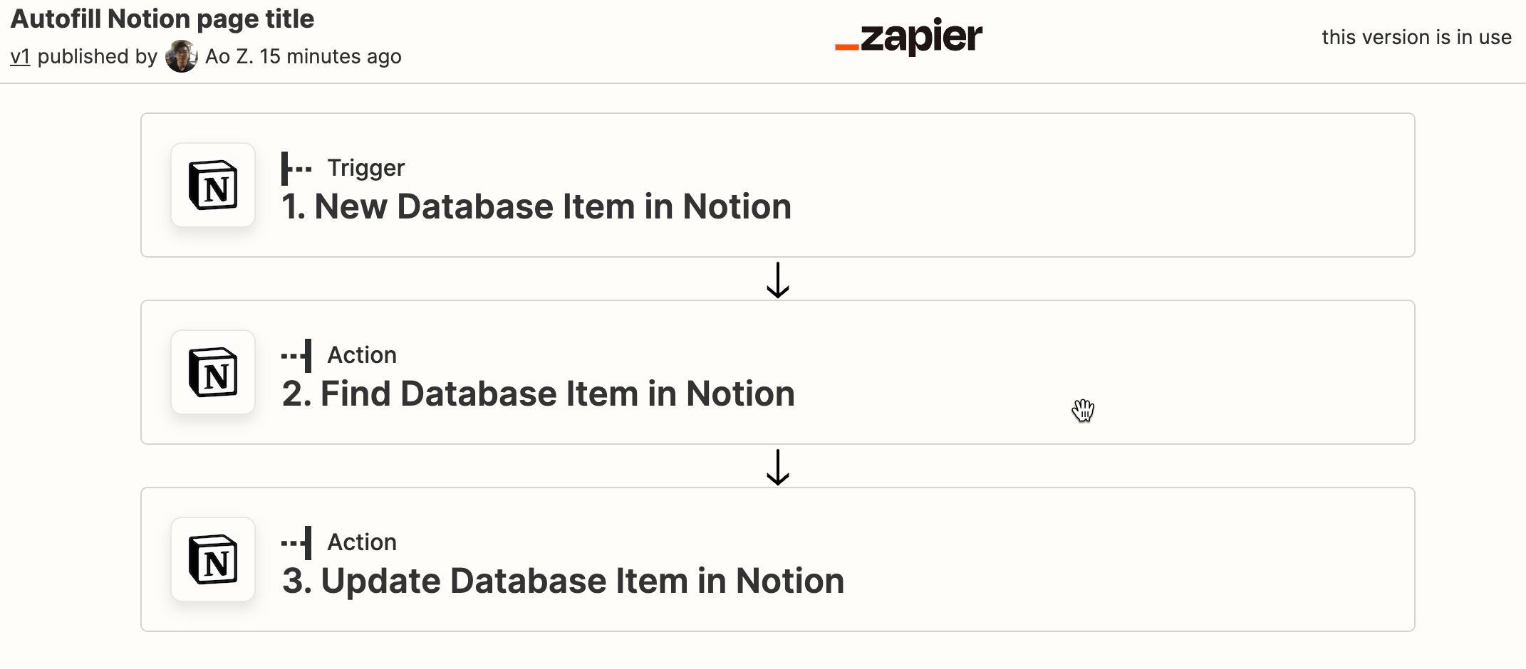The image size is (1526, 669).
Task: Click the 'Action' label on step 3
Action: (x=362, y=542)
